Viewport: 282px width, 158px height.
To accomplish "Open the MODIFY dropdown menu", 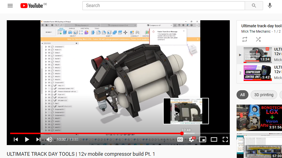I will (109, 36).
